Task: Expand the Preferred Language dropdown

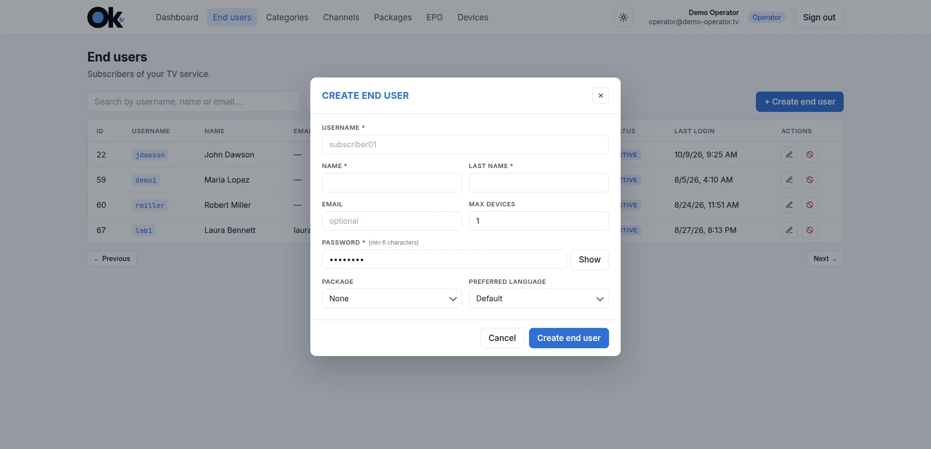Action: click(x=539, y=298)
